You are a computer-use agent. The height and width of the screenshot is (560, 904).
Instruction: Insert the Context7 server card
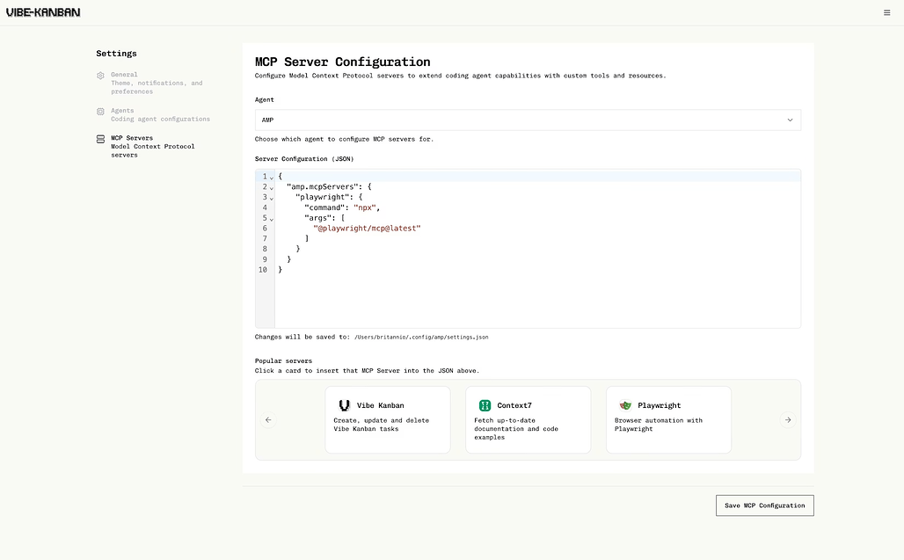pyautogui.click(x=528, y=420)
